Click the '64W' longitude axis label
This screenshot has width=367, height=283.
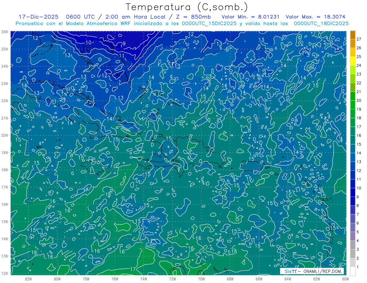pyautogui.click(x=288, y=278)
